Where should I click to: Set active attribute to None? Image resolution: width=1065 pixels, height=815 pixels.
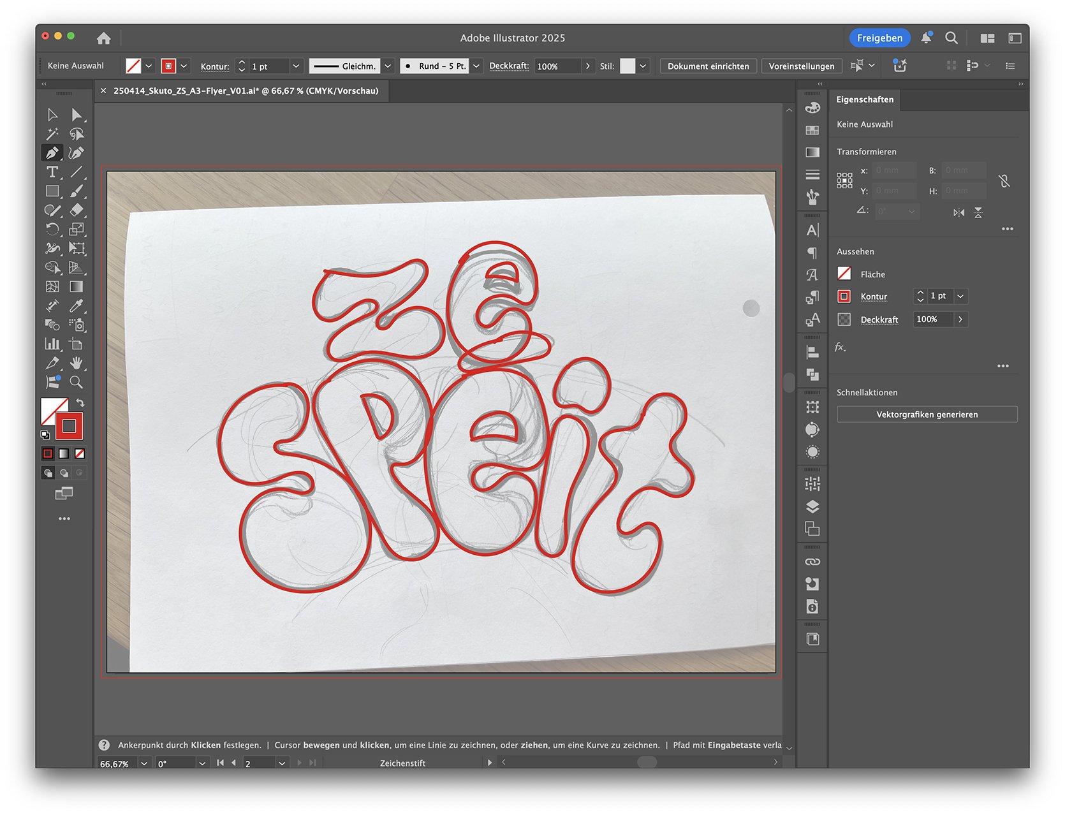point(80,454)
